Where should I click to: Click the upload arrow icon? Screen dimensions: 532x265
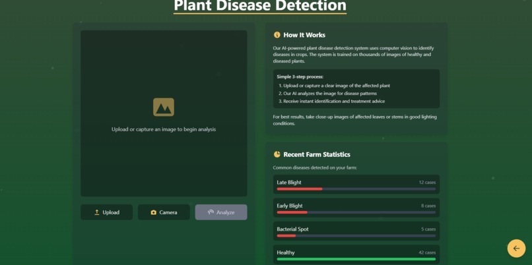pos(96,212)
